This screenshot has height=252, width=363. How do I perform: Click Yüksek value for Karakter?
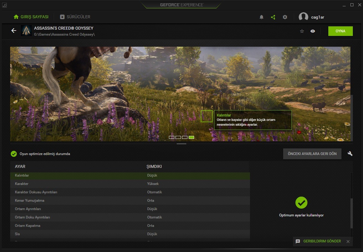[x=153, y=184]
